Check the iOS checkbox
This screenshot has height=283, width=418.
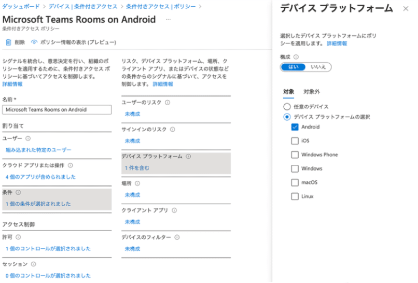[x=295, y=140]
